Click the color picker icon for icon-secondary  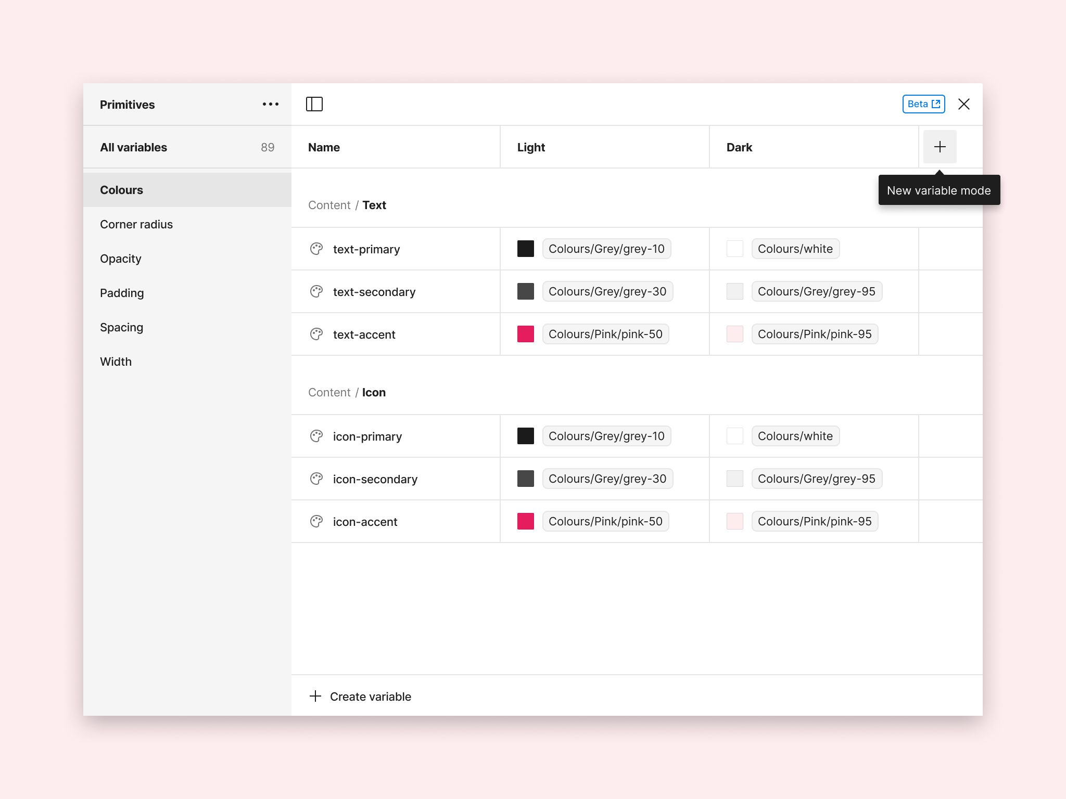point(318,479)
